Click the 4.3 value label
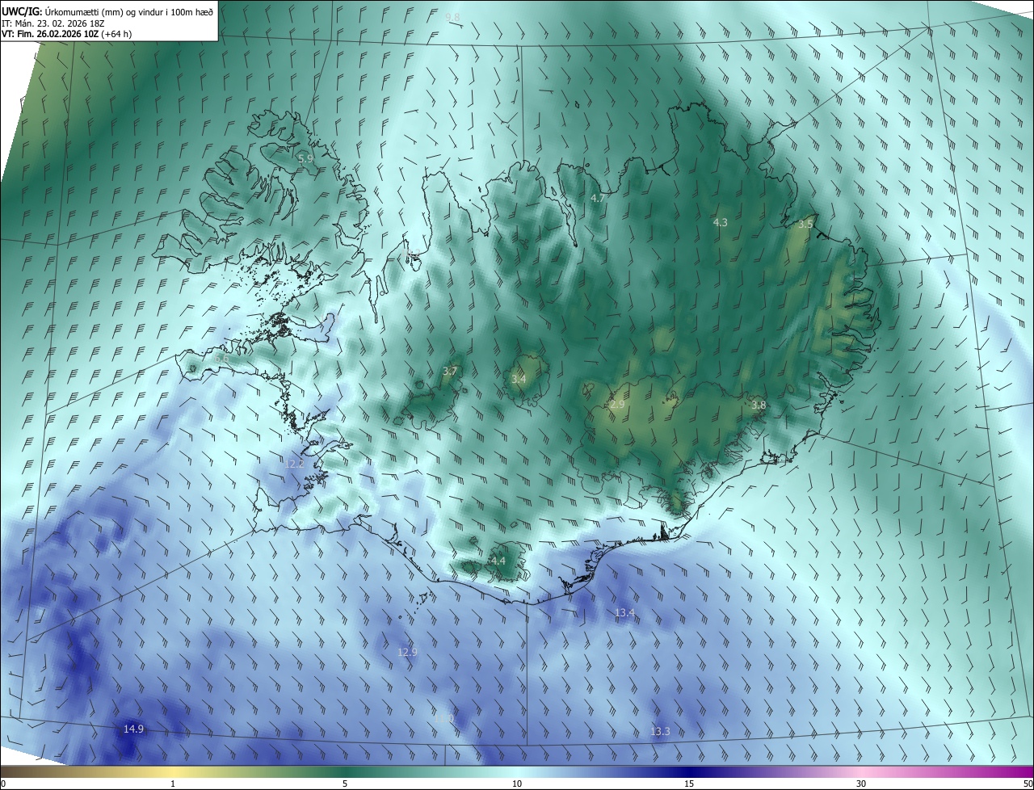Screen dimensions: 1034x790 [x=721, y=222]
